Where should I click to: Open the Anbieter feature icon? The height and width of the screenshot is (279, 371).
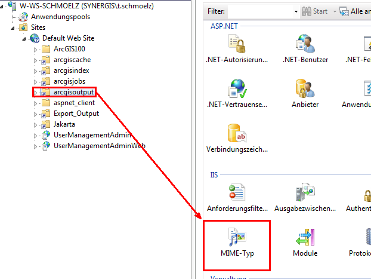coord(305,88)
